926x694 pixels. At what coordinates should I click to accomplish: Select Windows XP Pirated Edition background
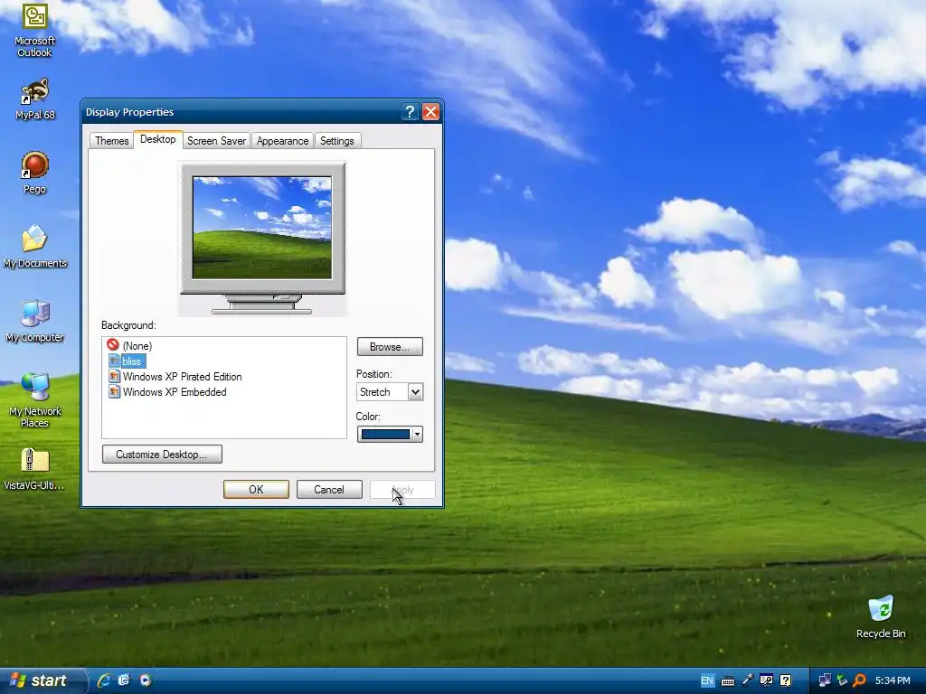pyautogui.click(x=175, y=377)
